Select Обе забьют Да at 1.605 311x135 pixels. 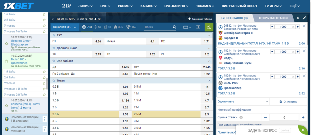coord(125,67)
